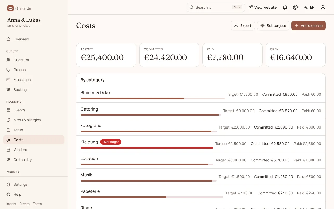Click the Vendors store icon
The image size is (334, 209).
click(8, 150)
